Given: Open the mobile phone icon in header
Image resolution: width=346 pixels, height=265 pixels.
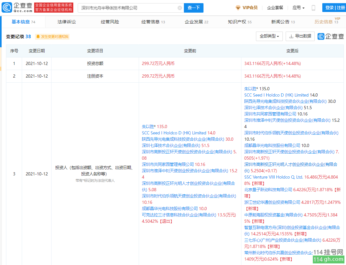Looking at the screenshot, I should pyautogui.click(x=313, y=8).
